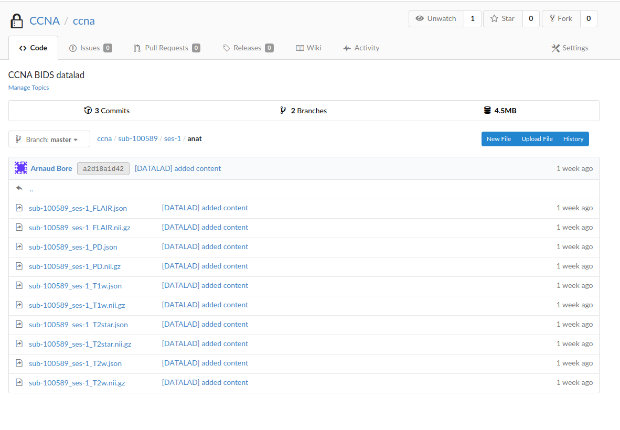Screen dimensions: 620x430
Task: Click symlink icon for FLAIR.json
Action: tap(19, 208)
